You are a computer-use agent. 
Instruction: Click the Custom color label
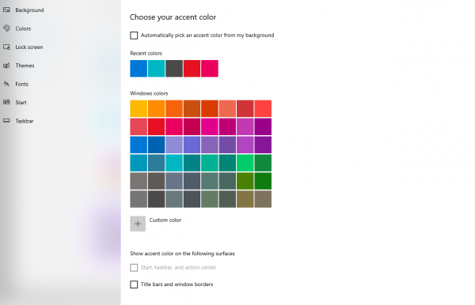165,220
